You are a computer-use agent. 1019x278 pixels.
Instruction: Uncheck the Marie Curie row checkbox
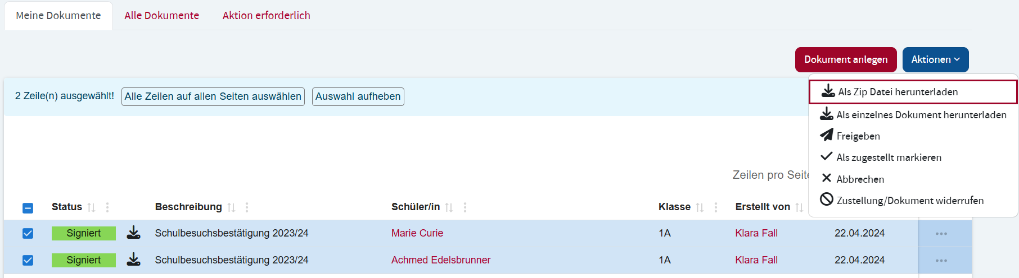click(x=28, y=233)
